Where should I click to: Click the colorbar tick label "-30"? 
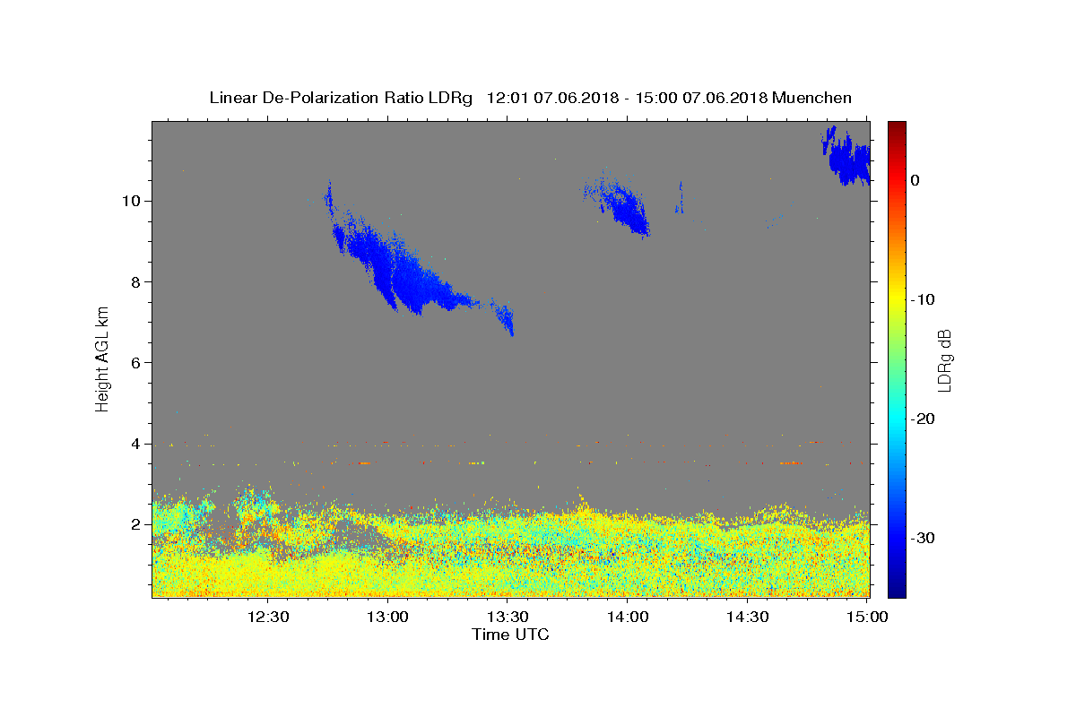pyautogui.click(x=924, y=538)
